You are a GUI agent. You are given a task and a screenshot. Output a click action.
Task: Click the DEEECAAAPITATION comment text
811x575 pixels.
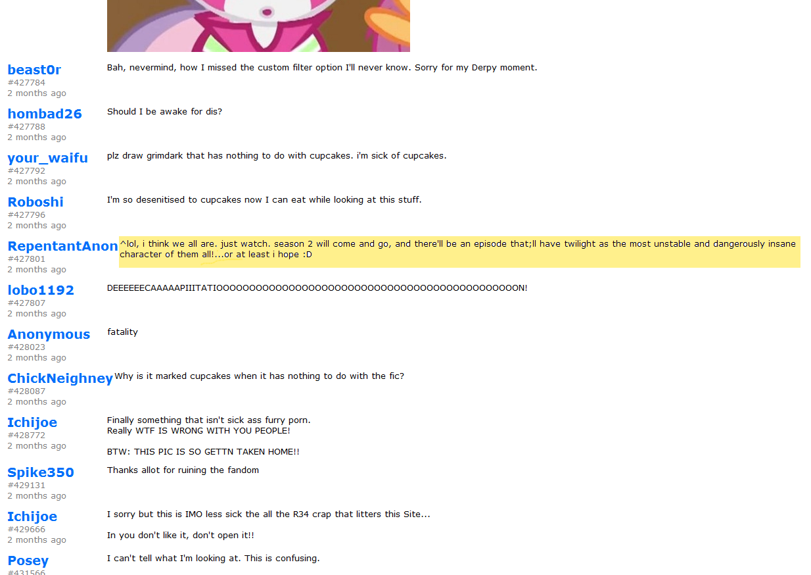(317, 288)
